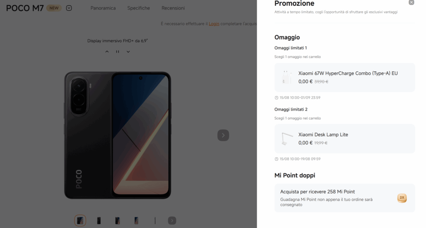Open the POCO M7 model dropdown
Viewport: 426px width, 228px height.
pos(69,8)
